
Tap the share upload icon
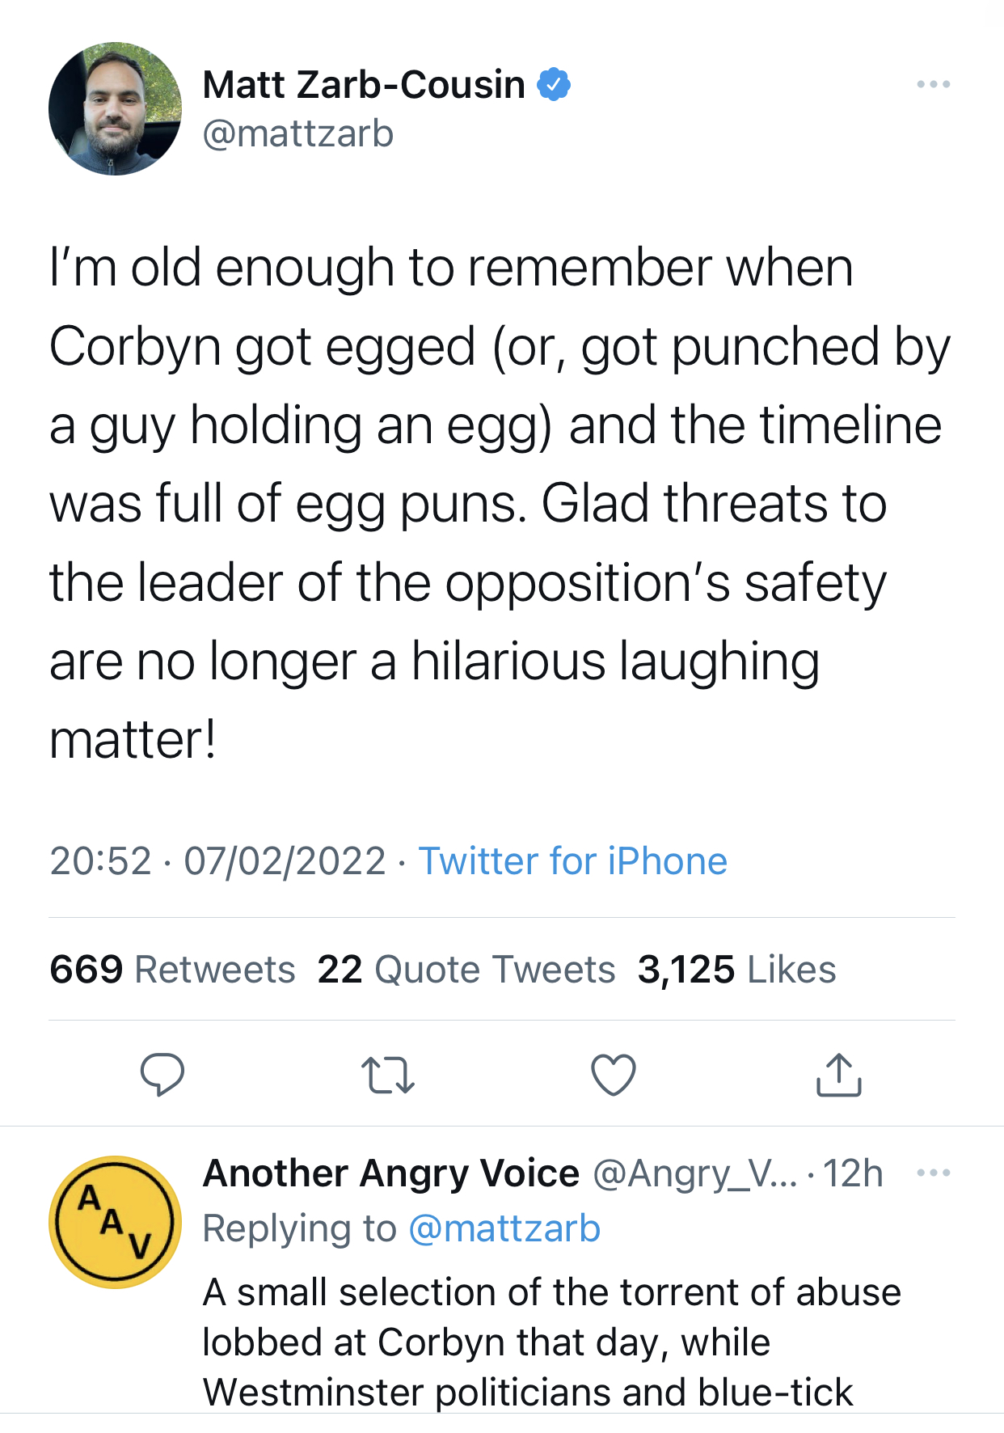pos(838,1075)
